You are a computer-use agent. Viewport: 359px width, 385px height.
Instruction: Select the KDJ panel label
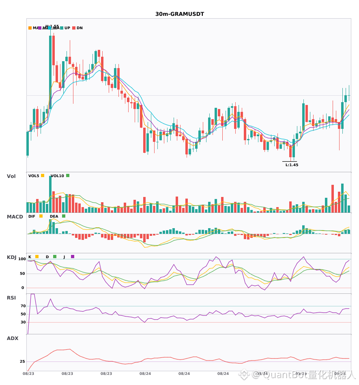tap(11, 257)
